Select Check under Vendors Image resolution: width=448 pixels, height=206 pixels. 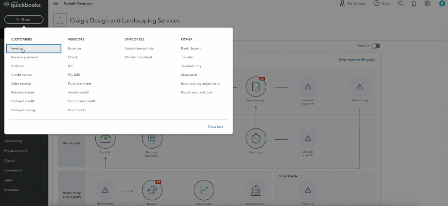point(73,57)
